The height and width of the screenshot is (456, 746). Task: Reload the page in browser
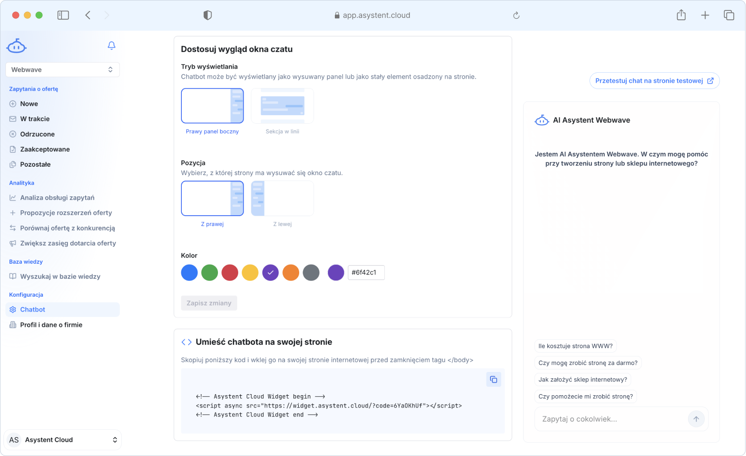(x=516, y=15)
